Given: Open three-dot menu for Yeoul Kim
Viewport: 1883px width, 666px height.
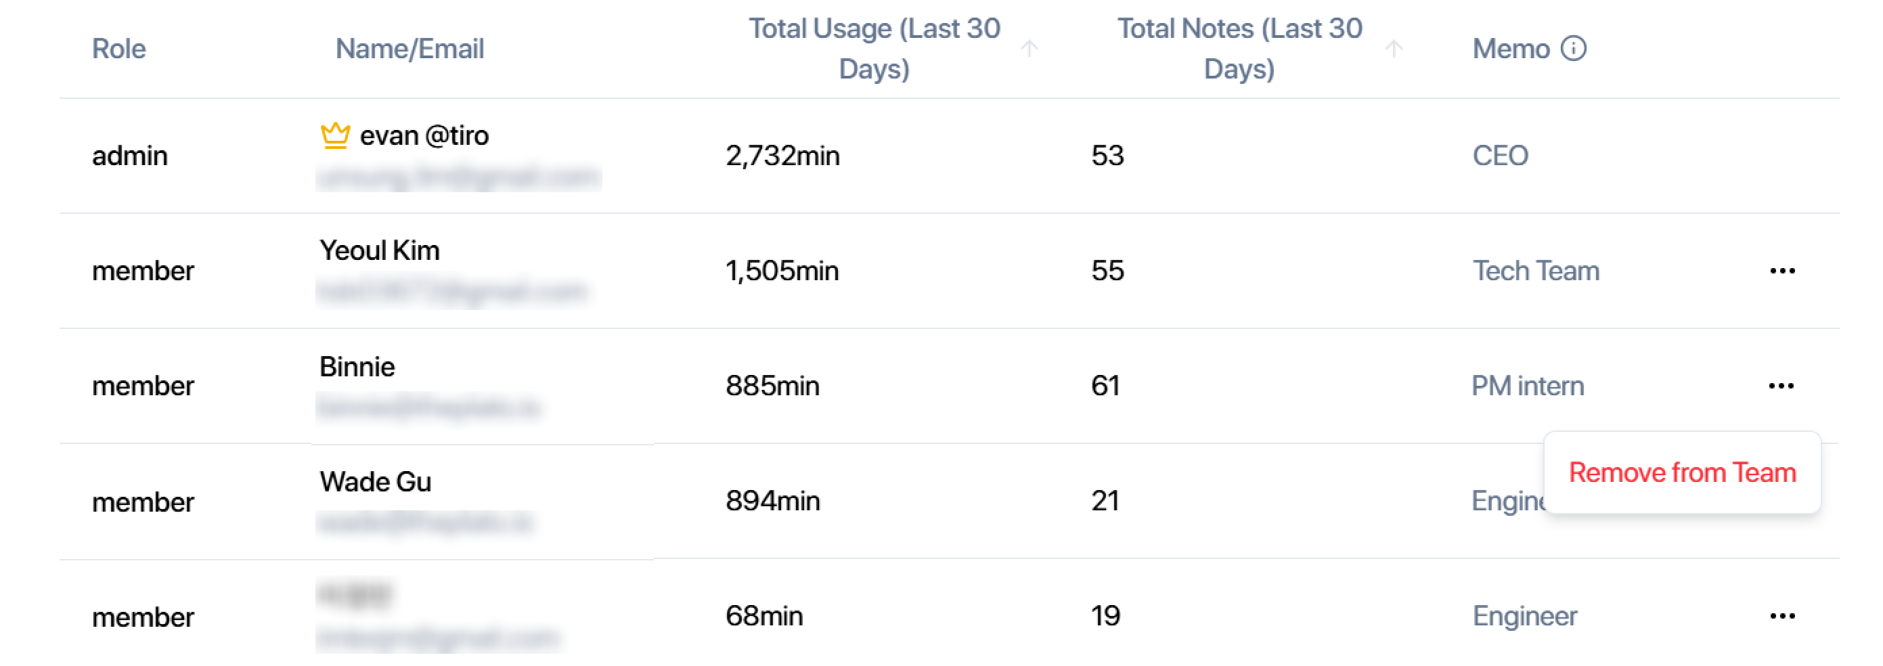Looking at the screenshot, I should 1782,271.
